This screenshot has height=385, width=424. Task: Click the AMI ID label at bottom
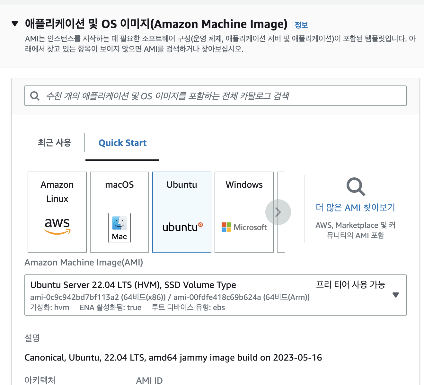[149, 381]
